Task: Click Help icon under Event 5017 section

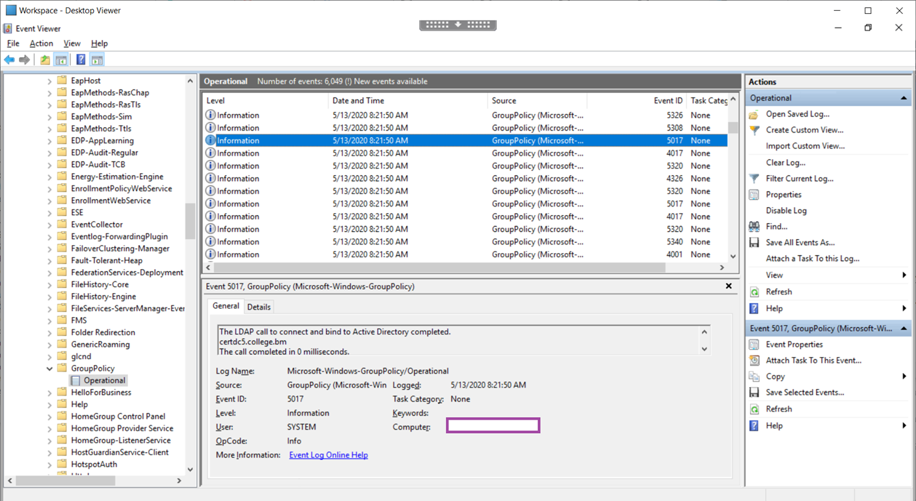Action: click(754, 426)
